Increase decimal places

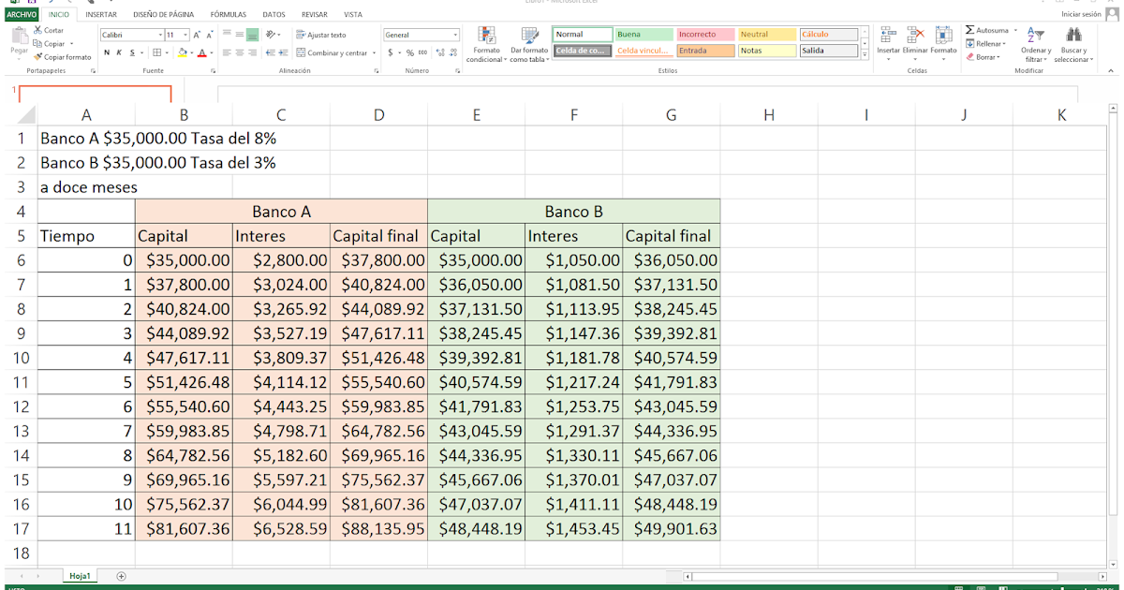click(x=439, y=52)
